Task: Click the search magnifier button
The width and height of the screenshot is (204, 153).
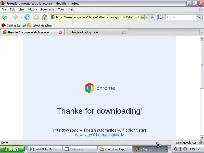Action: click(x=199, y=17)
